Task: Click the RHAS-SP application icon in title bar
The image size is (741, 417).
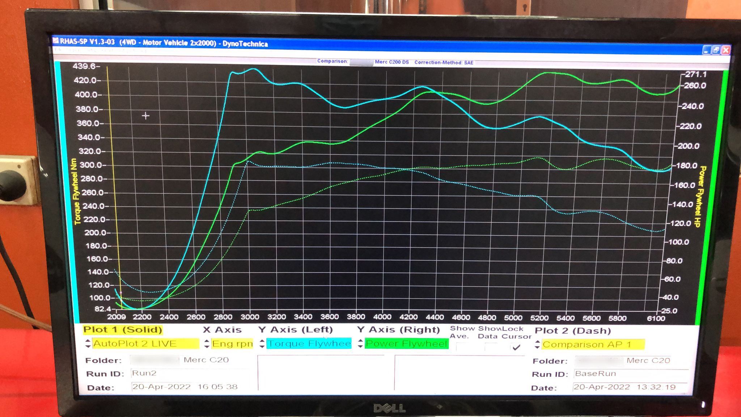Action: tap(56, 41)
